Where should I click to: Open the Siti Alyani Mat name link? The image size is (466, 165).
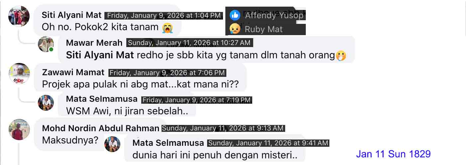click(x=71, y=15)
